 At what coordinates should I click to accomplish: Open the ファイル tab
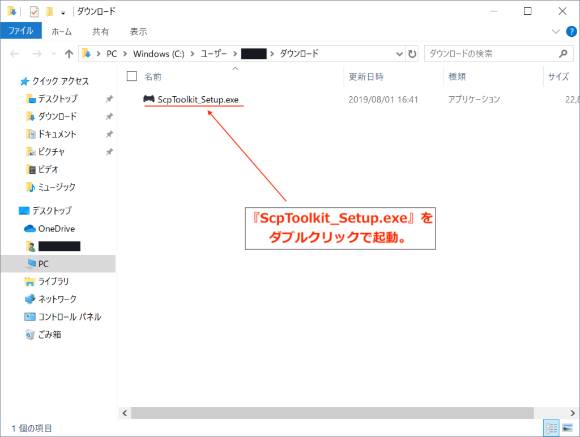(x=21, y=31)
